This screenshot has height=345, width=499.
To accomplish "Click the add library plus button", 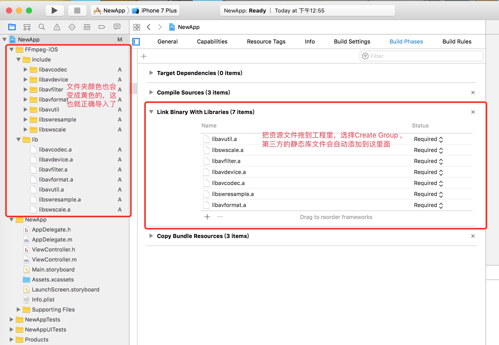I will (x=207, y=217).
